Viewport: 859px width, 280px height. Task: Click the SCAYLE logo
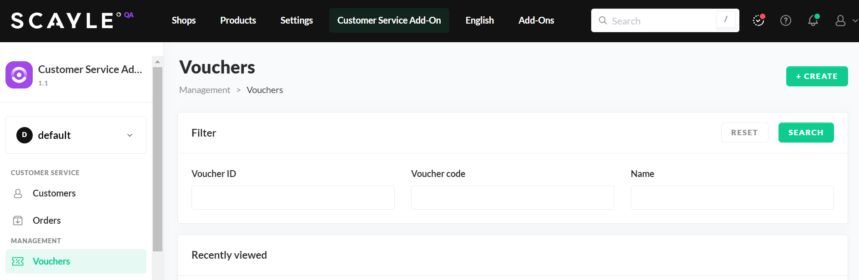(63, 20)
